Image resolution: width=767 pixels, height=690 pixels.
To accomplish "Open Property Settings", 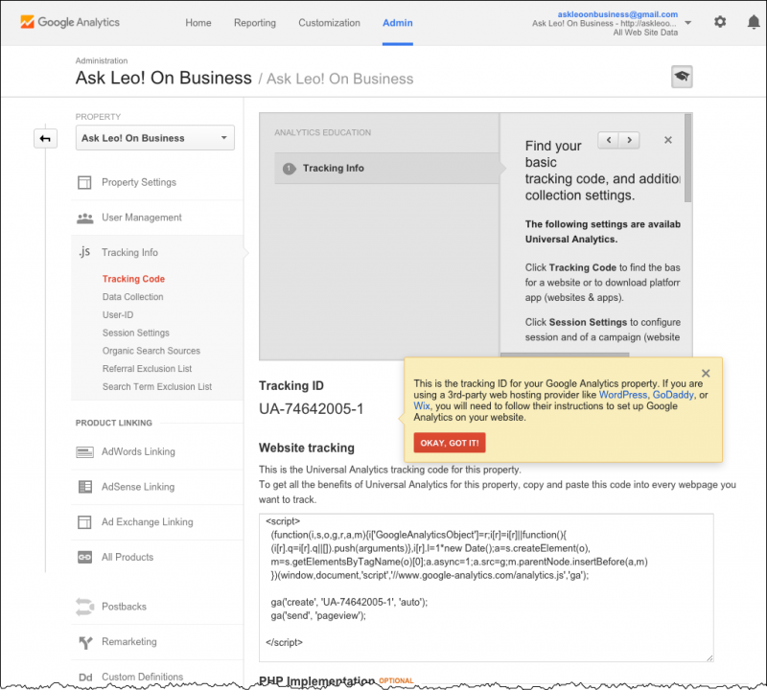I will pos(139,182).
